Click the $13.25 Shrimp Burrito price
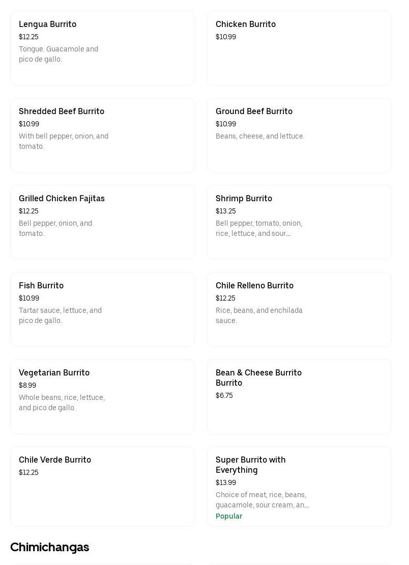Viewport: 409px width, 565px height. click(226, 211)
